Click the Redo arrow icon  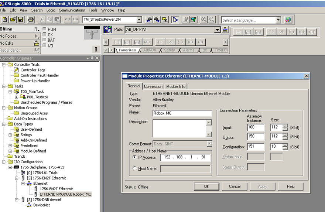[x=75, y=20]
